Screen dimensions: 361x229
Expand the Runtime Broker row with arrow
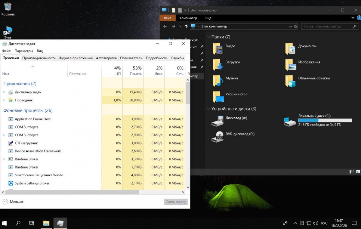tap(4, 159)
